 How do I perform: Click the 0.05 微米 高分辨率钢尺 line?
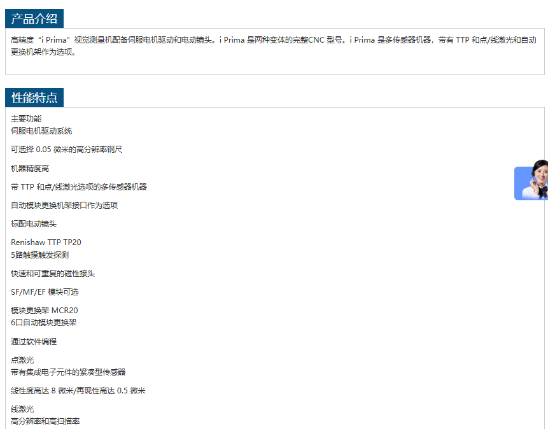(x=66, y=150)
